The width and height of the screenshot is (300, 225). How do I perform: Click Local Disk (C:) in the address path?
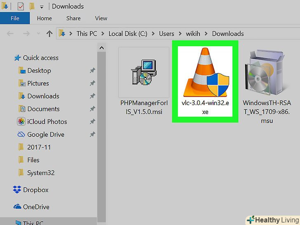click(128, 34)
